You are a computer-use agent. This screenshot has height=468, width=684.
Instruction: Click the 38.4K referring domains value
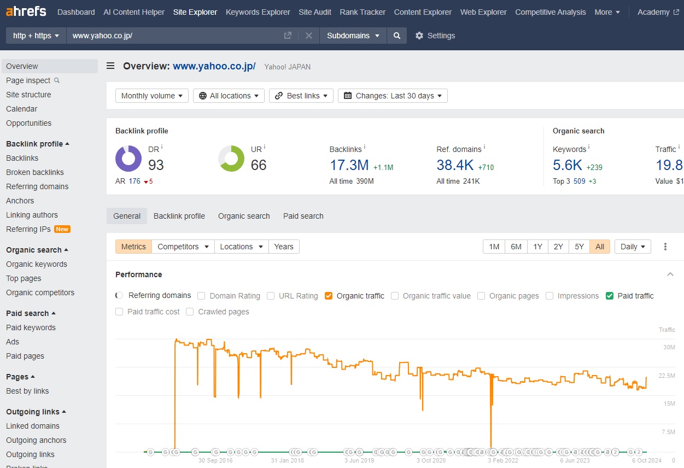click(455, 165)
